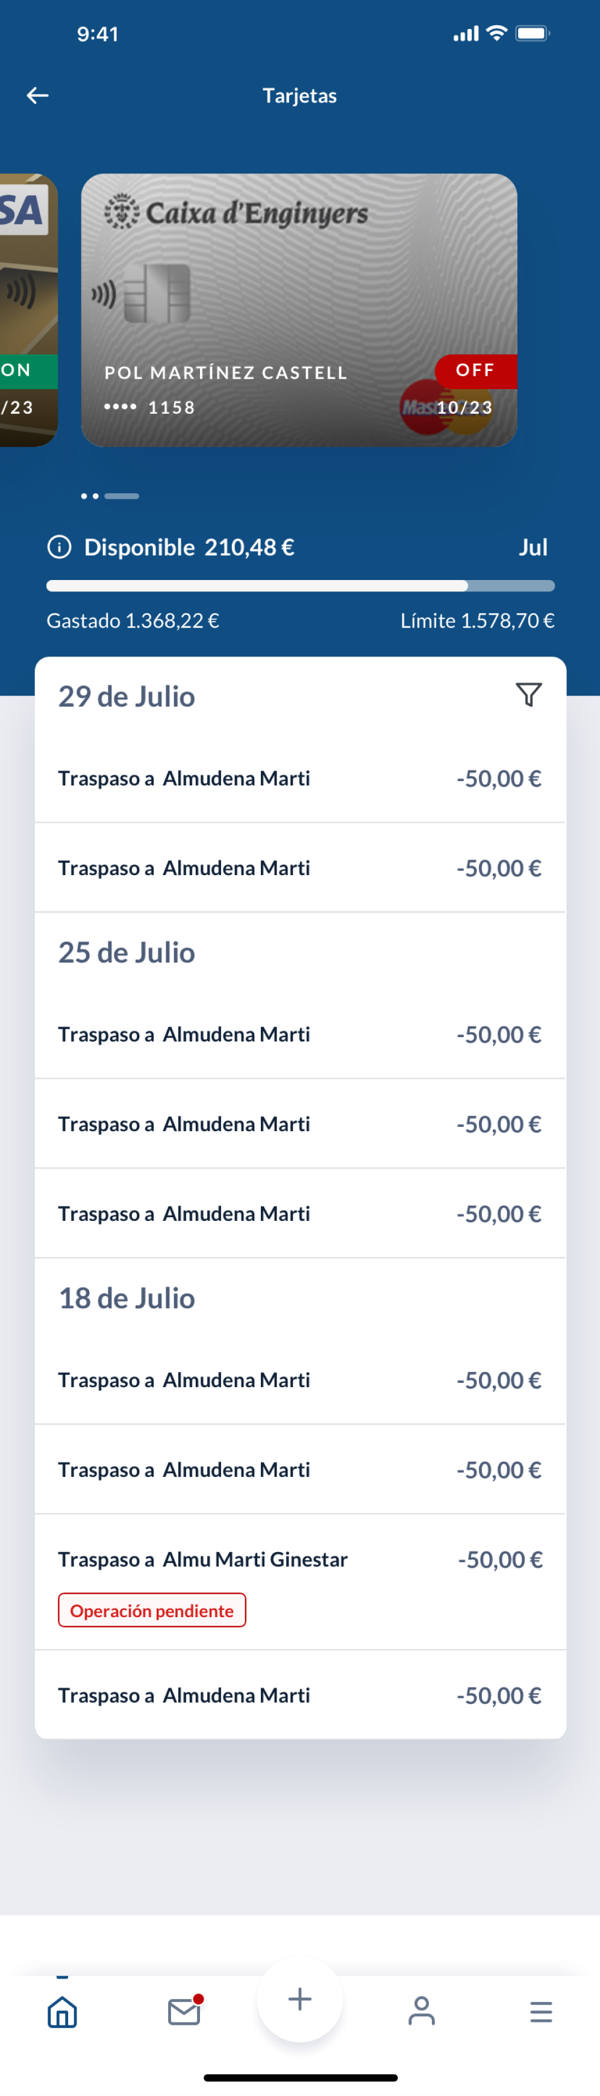This screenshot has width=600, height=2096.
Task: Select the Jul month selector
Action: (x=533, y=547)
